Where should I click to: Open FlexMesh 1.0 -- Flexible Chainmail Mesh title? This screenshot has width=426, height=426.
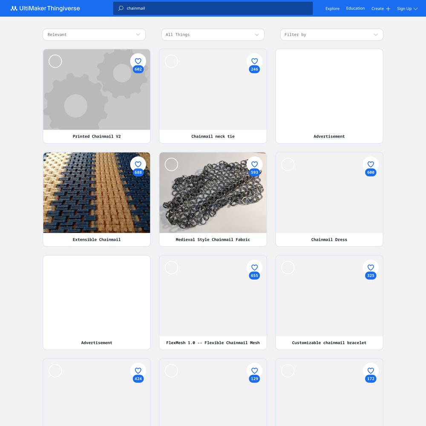click(x=213, y=343)
